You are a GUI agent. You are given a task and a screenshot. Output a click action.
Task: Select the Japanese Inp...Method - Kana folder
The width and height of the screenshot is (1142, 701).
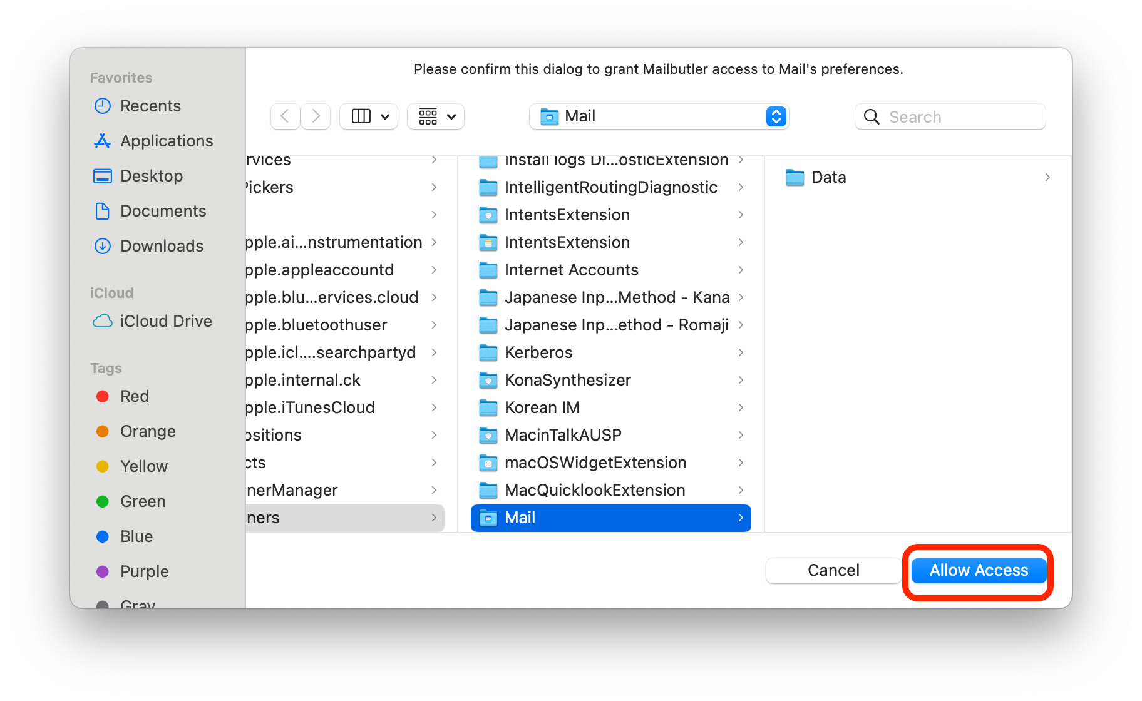[x=611, y=297]
